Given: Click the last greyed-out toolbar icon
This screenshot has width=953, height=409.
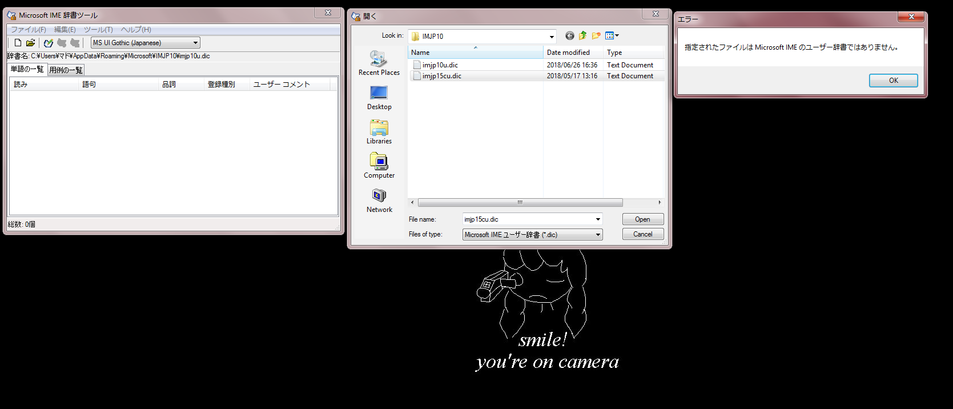Looking at the screenshot, I should (75, 43).
